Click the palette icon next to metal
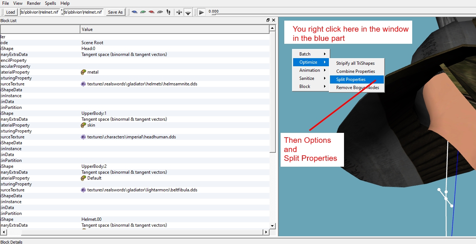This screenshot has height=244, width=476. click(x=83, y=72)
